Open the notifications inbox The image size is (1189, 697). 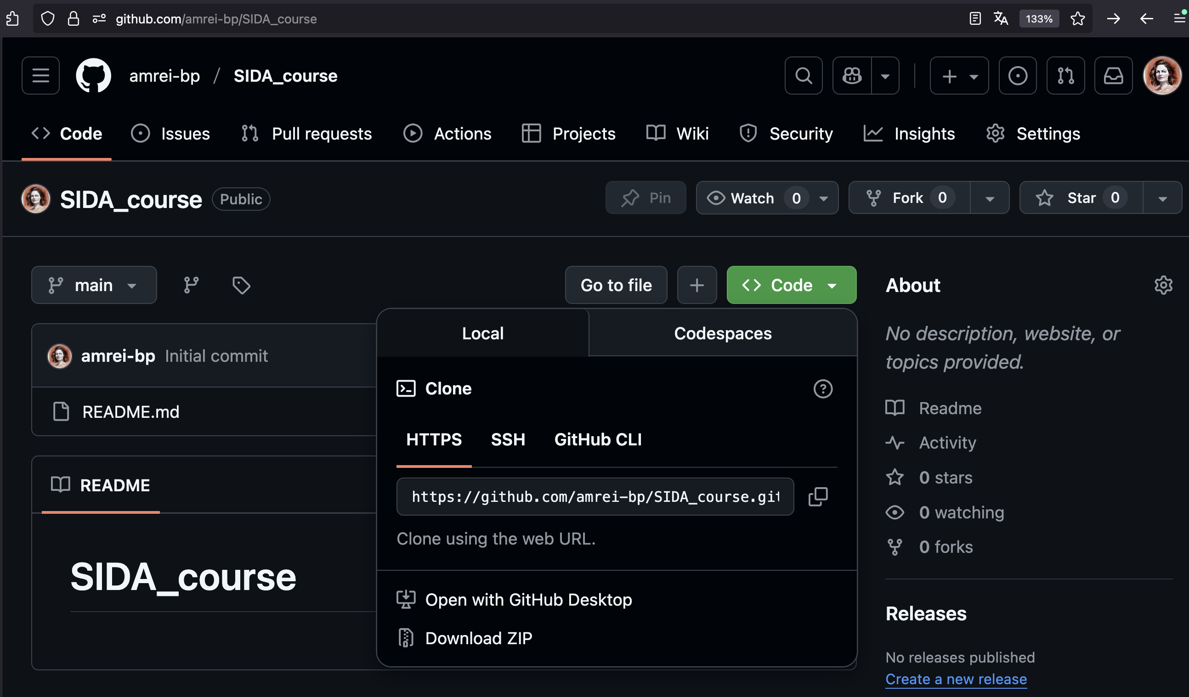coord(1114,75)
